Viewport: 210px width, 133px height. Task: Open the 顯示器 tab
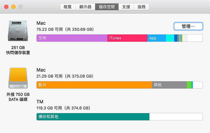point(85,7)
